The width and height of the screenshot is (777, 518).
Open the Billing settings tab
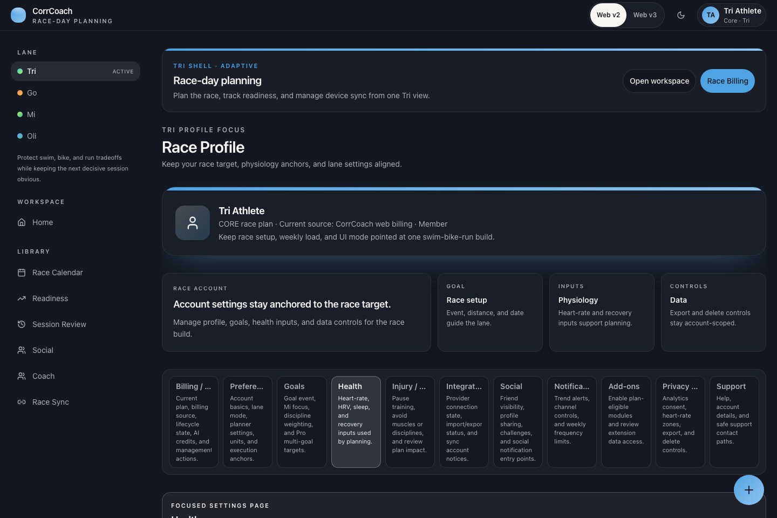point(194,422)
